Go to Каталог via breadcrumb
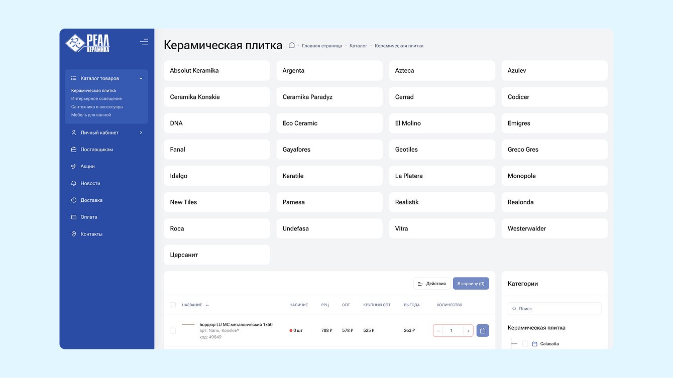Viewport: 673px width, 378px height. tap(359, 46)
